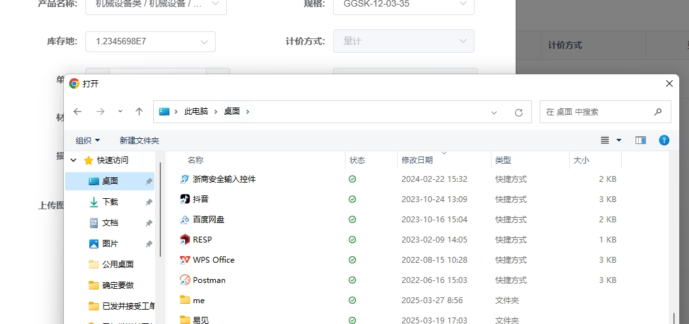Refresh the 桌面 folder view

[x=519, y=113]
